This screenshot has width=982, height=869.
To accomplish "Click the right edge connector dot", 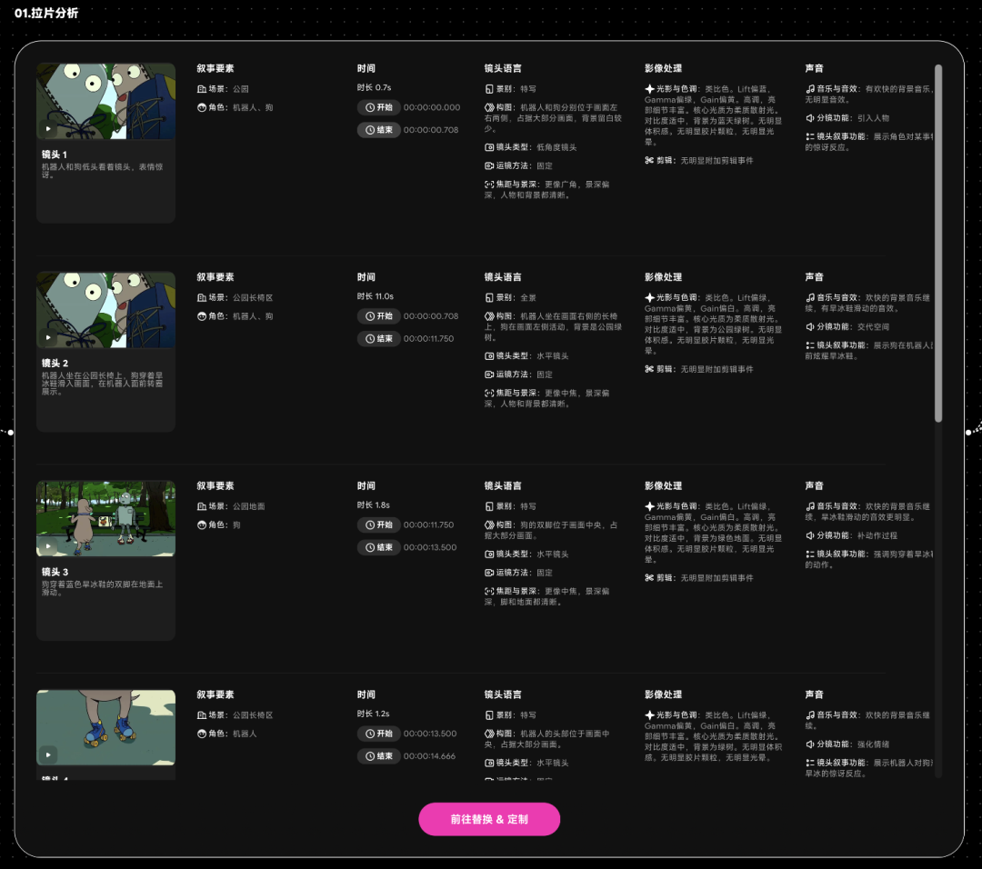I will click(969, 432).
